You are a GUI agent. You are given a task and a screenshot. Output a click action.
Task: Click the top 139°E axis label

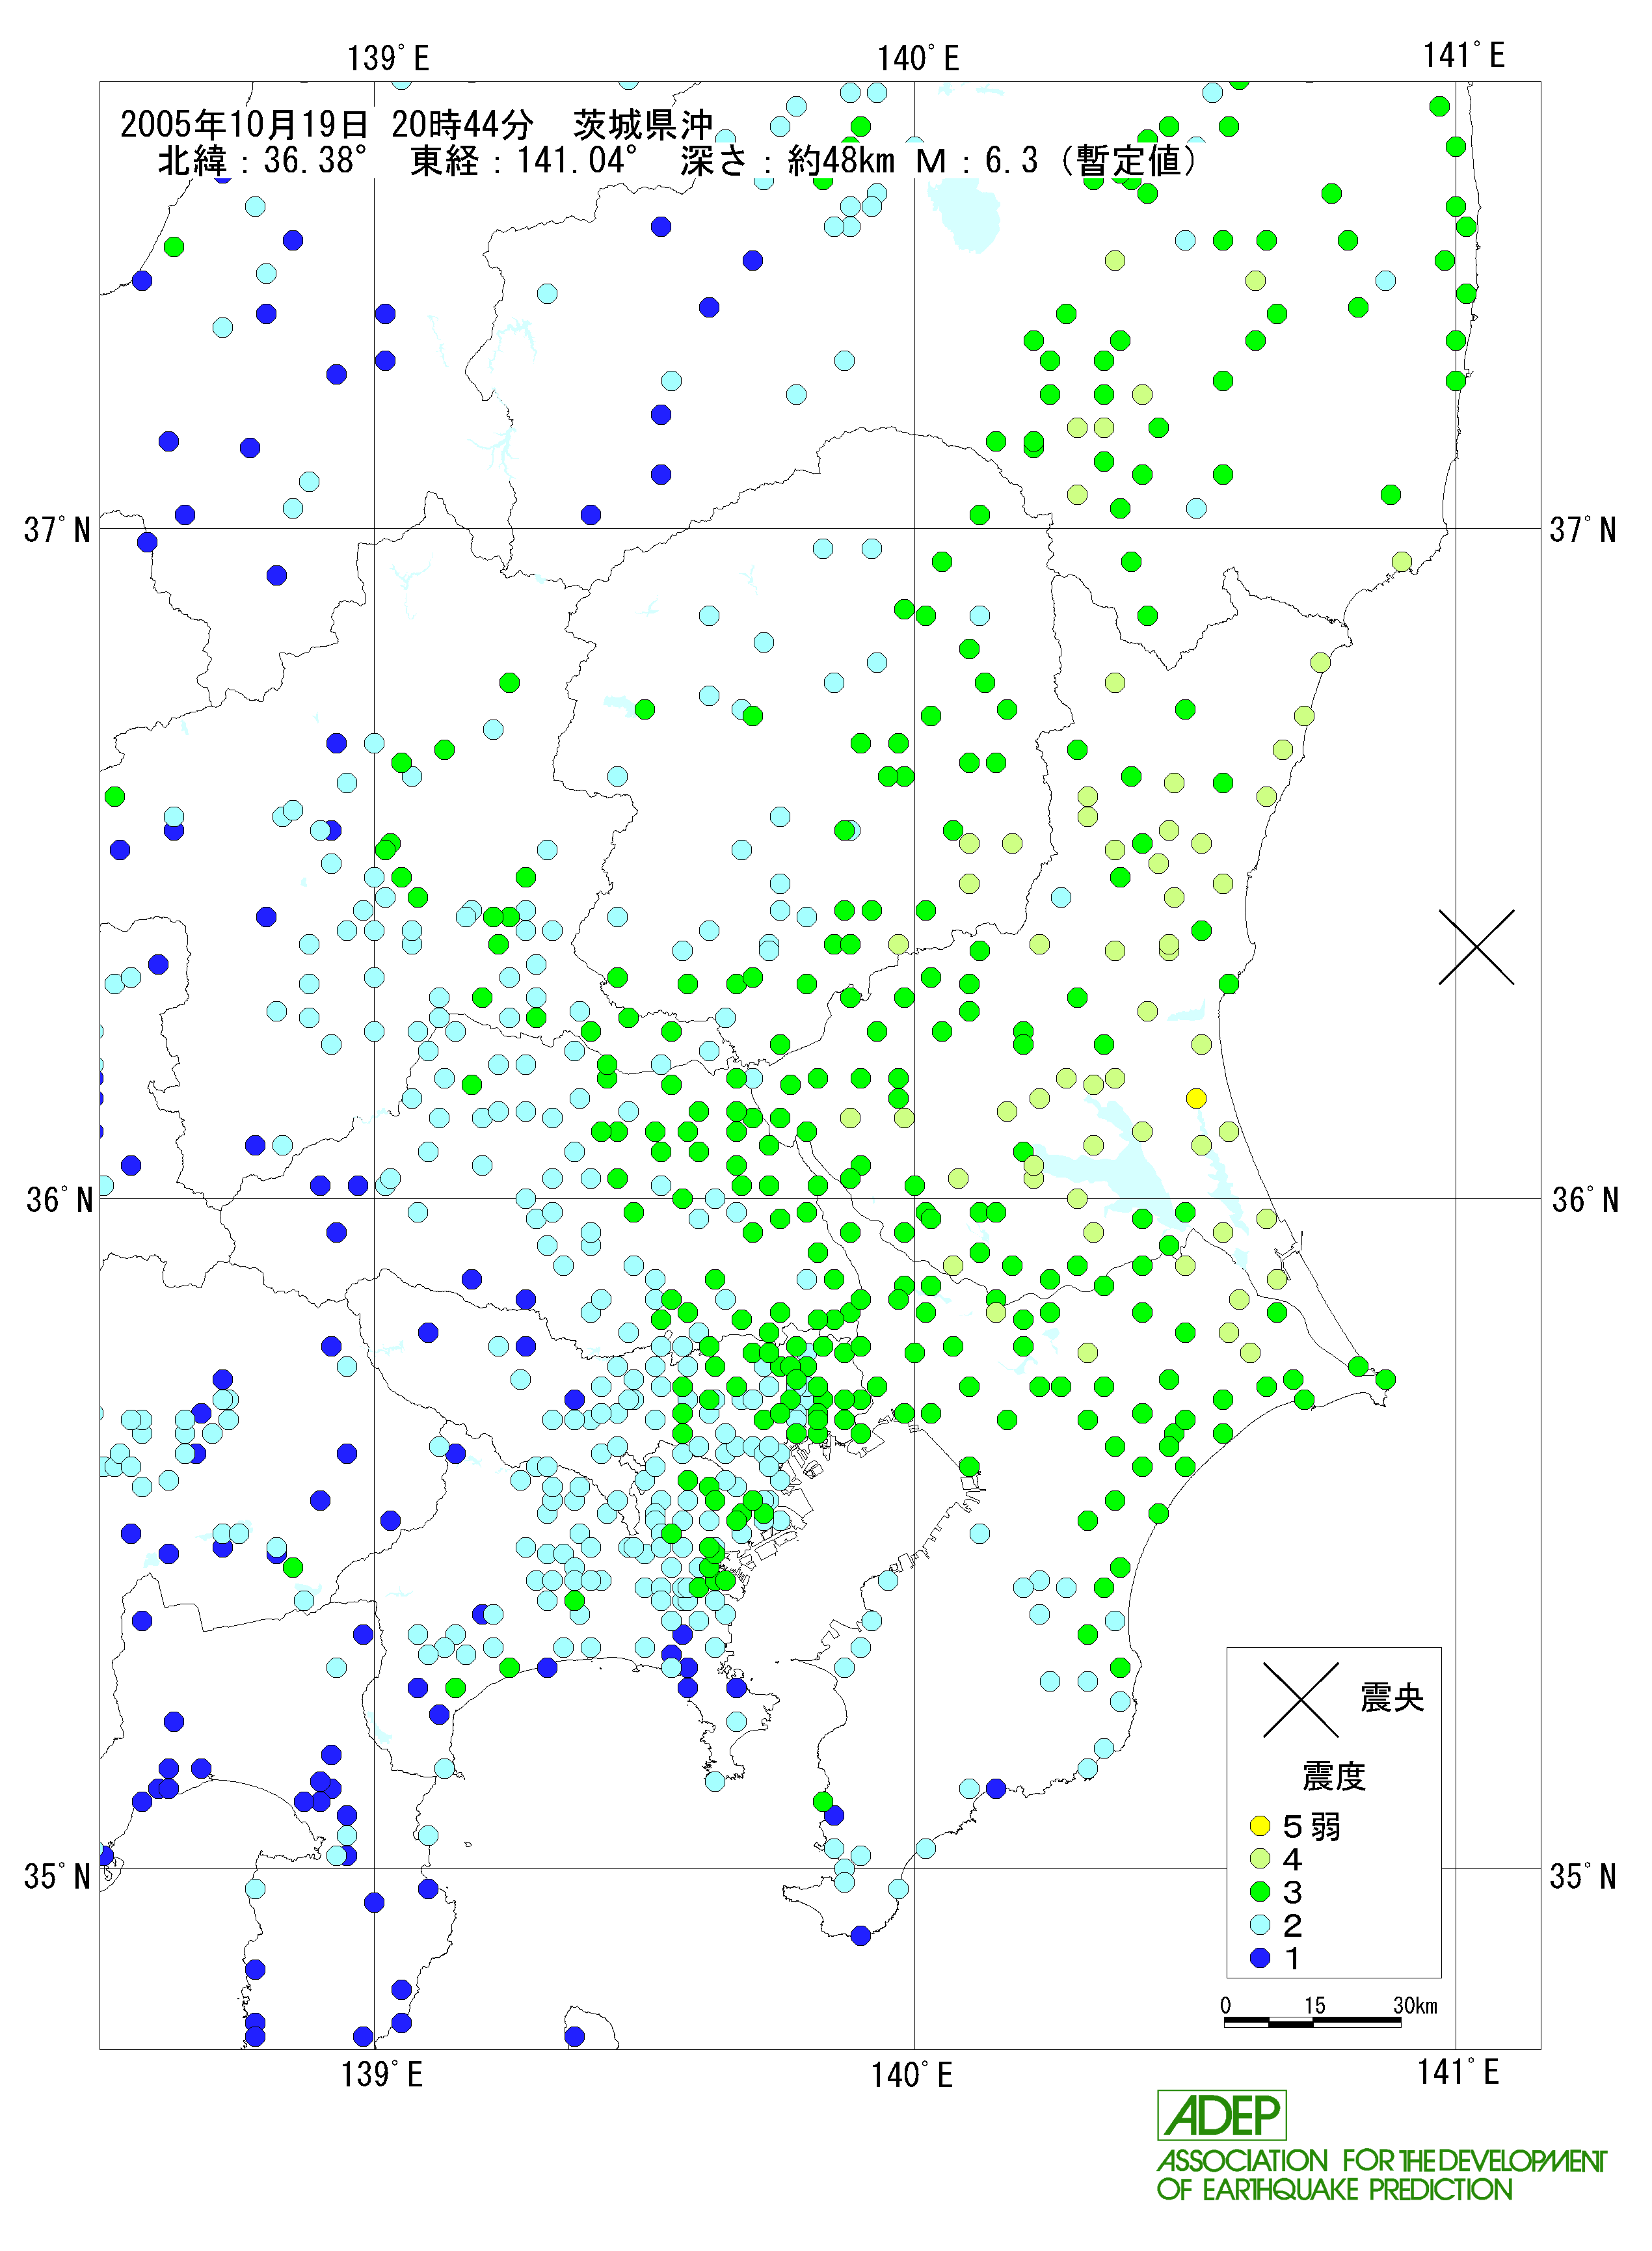pos(388,59)
